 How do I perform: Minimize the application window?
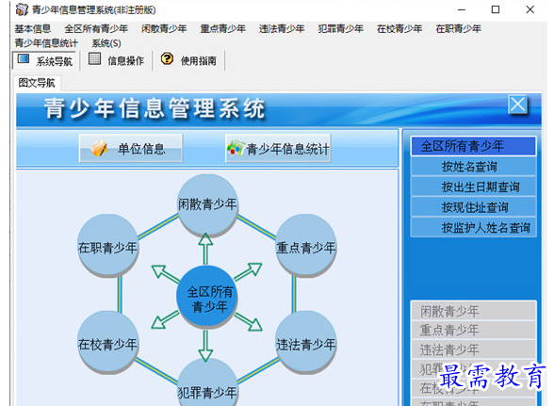click(462, 9)
